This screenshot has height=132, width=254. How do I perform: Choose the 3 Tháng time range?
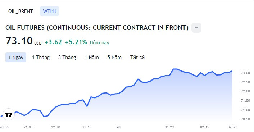point(67,57)
